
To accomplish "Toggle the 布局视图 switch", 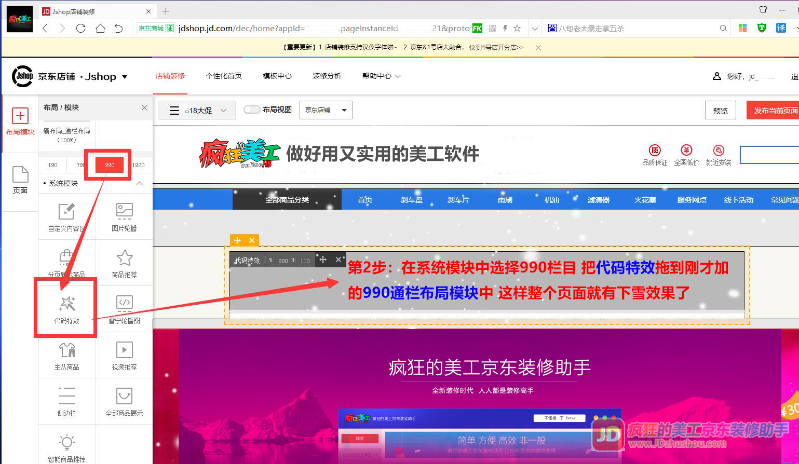I will pyautogui.click(x=252, y=110).
